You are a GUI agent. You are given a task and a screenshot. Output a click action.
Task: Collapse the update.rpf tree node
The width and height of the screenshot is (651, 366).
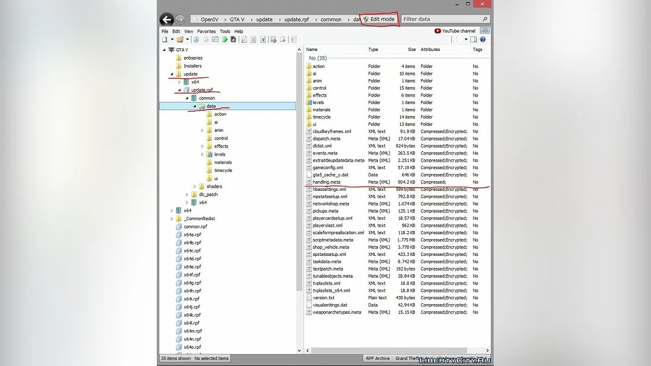(180, 90)
